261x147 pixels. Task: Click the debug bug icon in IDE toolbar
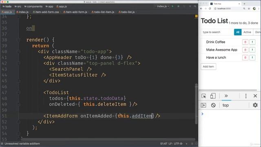click(178, 7)
